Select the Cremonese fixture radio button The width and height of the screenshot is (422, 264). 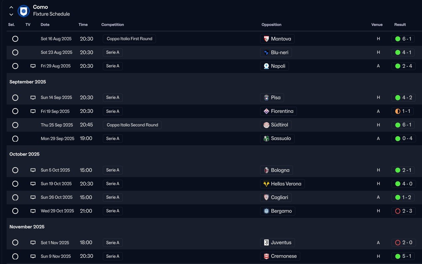tap(15, 256)
